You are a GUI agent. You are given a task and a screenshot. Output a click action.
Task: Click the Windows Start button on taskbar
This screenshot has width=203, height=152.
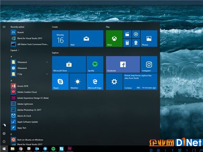pos(4,149)
